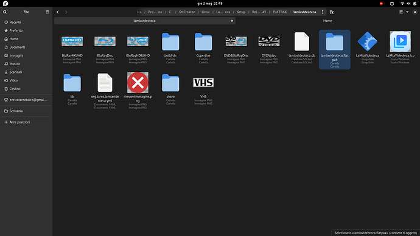Open Preferito in the sidebar
Screen dimensions: 420x236
26,30
